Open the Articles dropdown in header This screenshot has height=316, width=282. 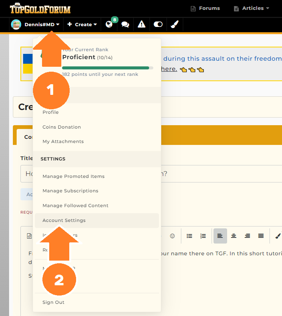[252, 8]
